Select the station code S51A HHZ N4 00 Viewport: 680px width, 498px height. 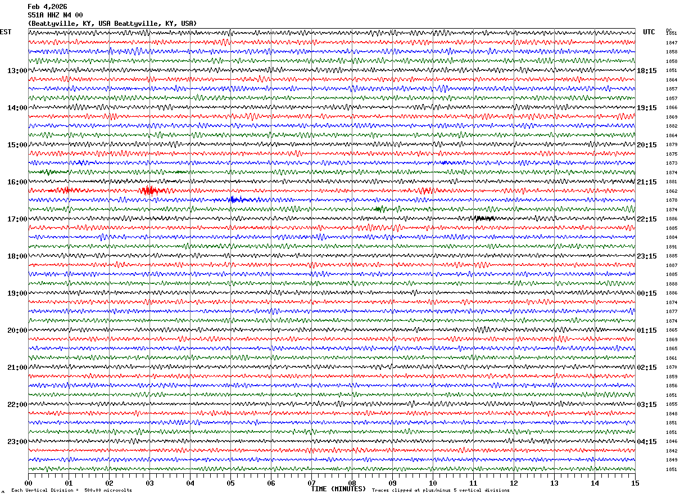[x=55, y=15]
